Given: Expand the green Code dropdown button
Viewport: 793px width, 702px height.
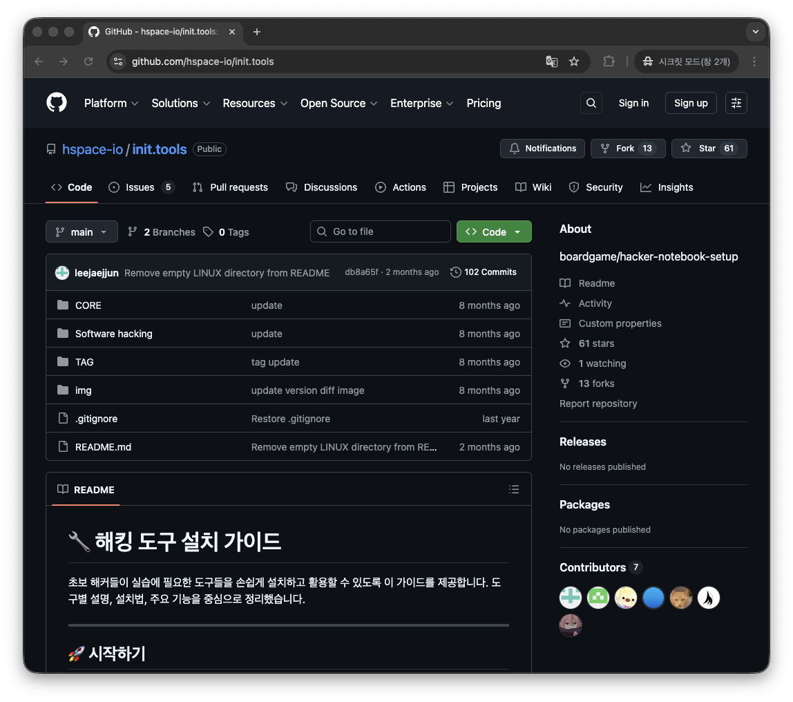Looking at the screenshot, I should 494,232.
